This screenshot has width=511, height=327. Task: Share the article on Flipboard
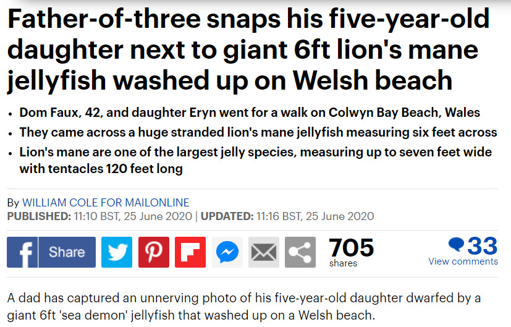[190, 252]
